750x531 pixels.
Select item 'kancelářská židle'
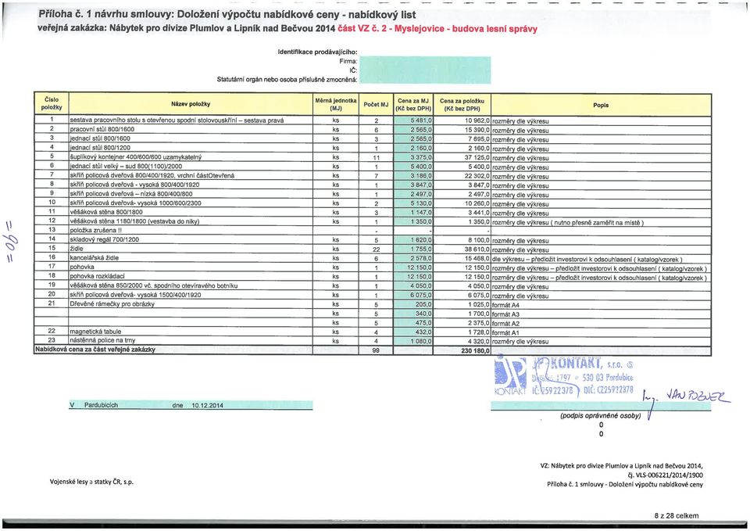click(95, 257)
